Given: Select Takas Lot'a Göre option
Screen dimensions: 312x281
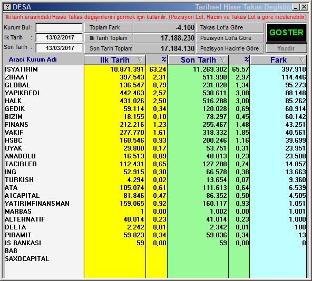Looking at the screenshot, I should (x=230, y=27).
